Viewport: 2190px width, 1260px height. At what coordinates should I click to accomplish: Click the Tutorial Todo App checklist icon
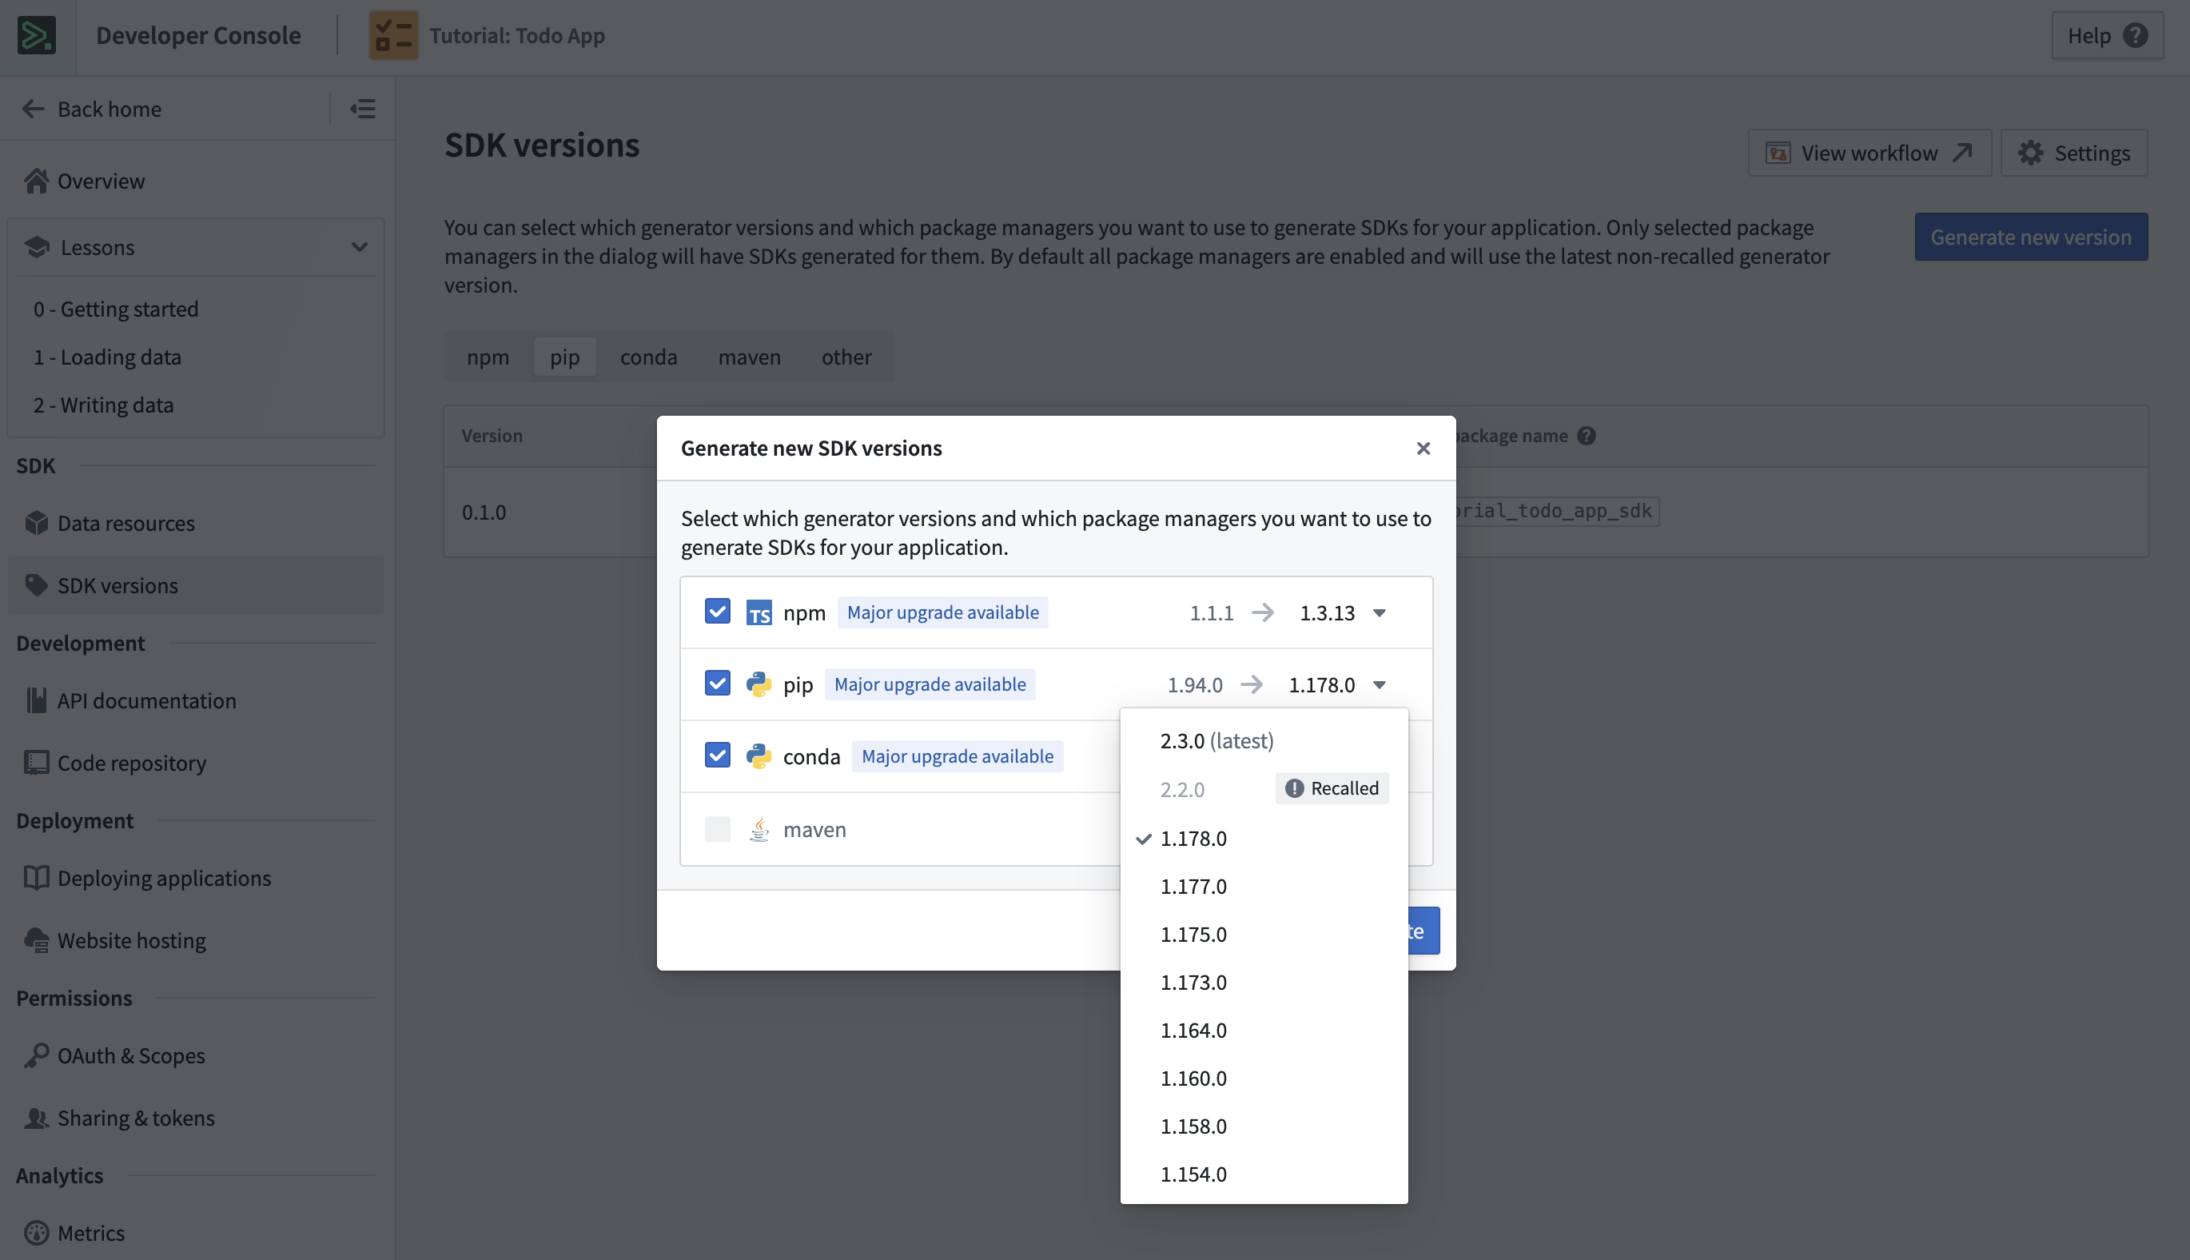(x=393, y=35)
